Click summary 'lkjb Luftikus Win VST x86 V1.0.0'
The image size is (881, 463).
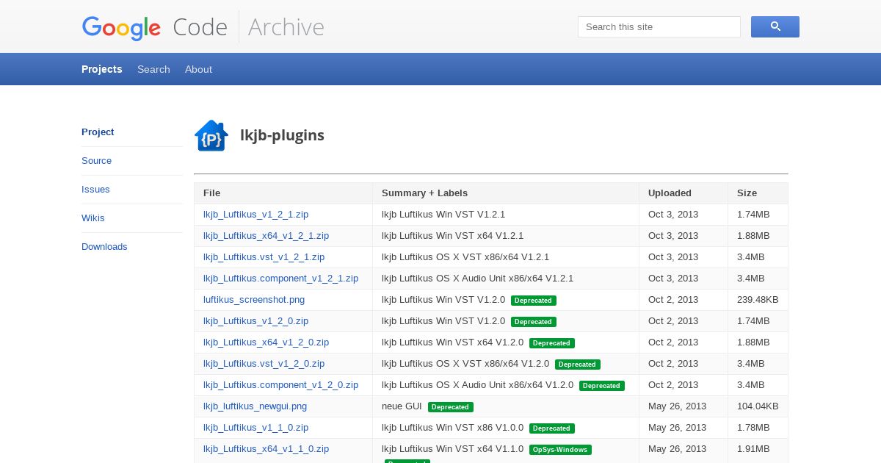[x=452, y=428]
